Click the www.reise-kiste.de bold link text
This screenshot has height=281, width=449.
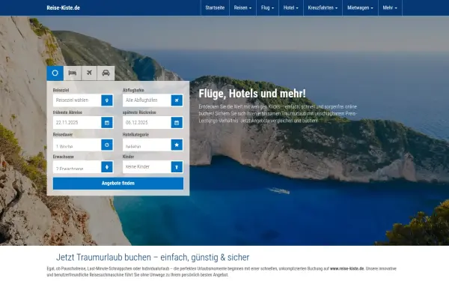click(346, 269)
